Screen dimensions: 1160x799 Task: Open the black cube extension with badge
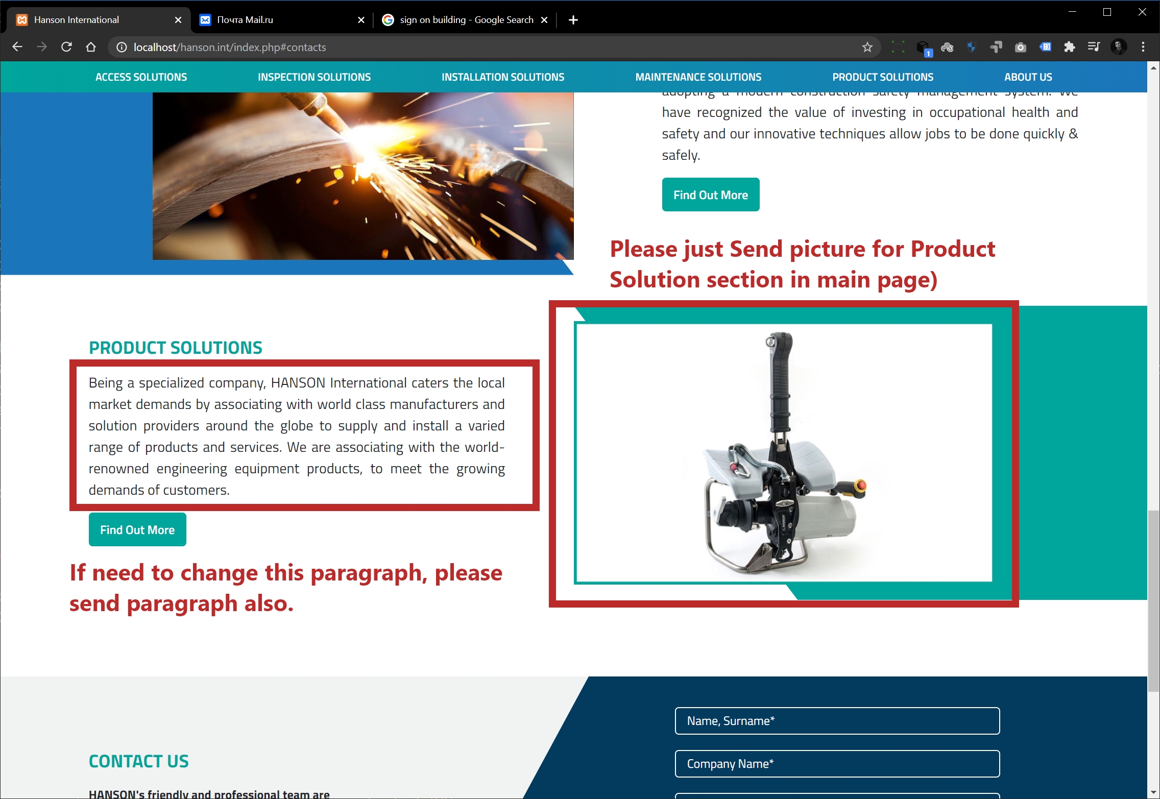click(x=923, y=47)
